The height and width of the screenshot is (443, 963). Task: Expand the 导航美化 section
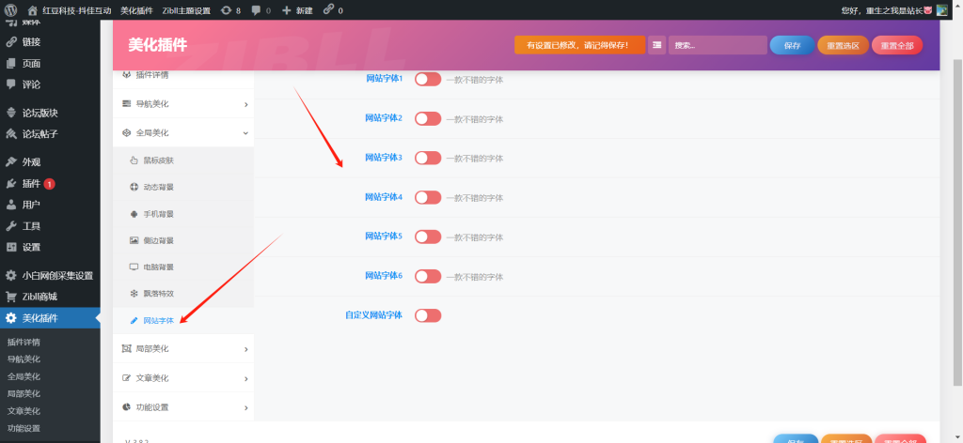tap(183, 103)
